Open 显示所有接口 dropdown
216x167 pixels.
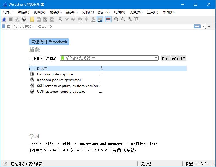[174, 58]
